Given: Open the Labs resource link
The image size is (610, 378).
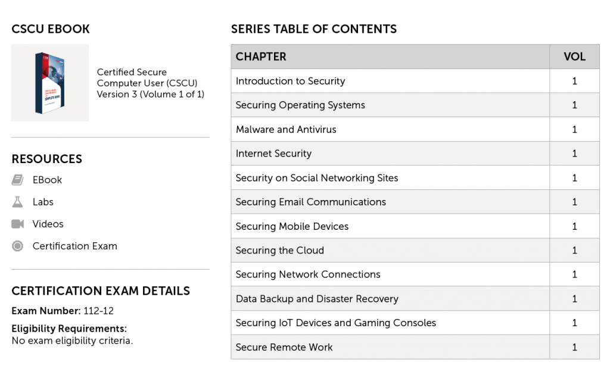Looking at the screenshot, I should tap(43, 202).
